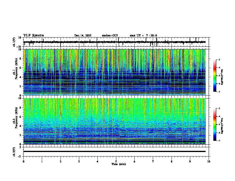The height and width of the screenshot is (181, 235).
Task: Click the "5" tick label on ch.3 voltage axis
Action: (x=20, y=147)
